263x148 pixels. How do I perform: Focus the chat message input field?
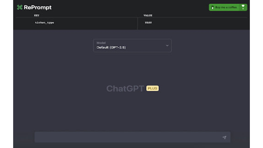[132, 137]
